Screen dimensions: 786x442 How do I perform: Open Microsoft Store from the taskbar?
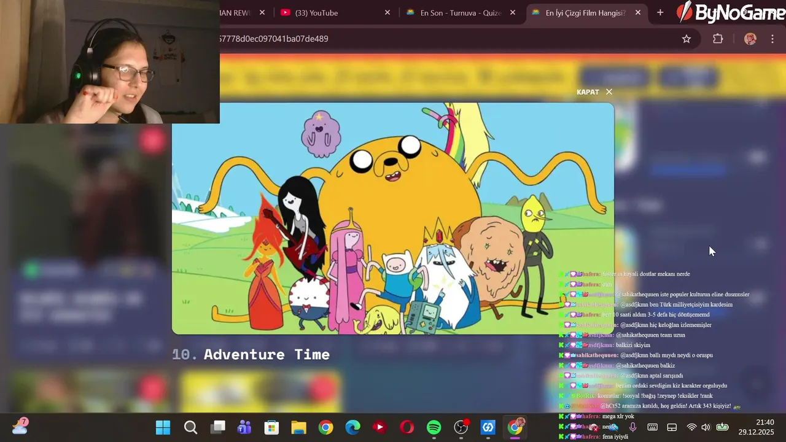pyautogui.click(x=271, y=427)
